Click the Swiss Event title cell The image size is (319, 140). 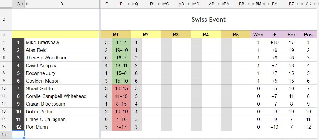click(x=208, y=20)
